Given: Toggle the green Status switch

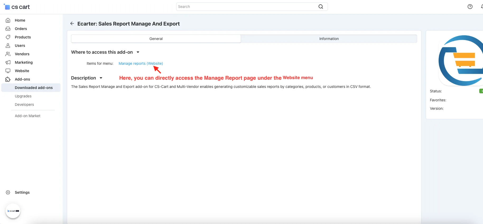Looking at the screenshot, I should 481,91.
